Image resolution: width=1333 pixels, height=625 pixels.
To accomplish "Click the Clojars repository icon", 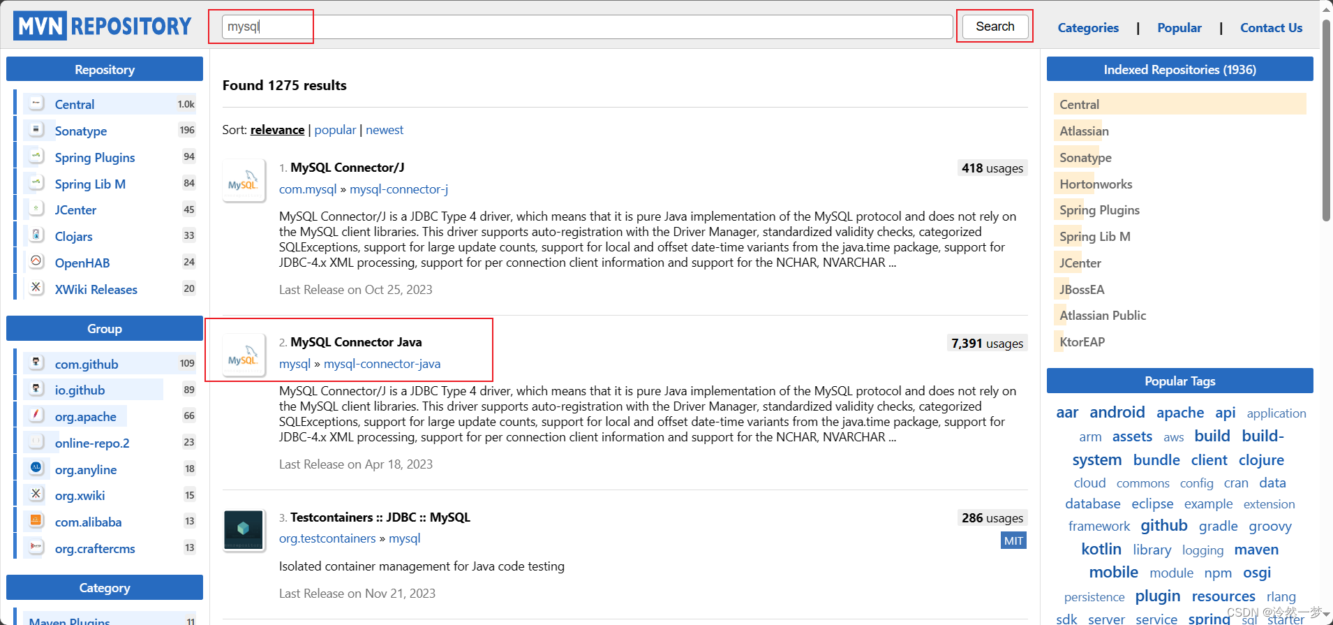I will coord(36,235).
